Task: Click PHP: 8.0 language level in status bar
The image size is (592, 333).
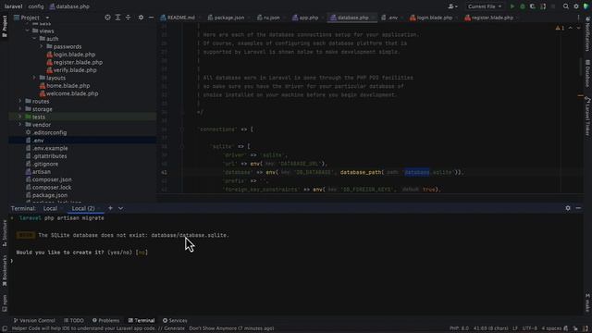Action: tap(459, 328)
